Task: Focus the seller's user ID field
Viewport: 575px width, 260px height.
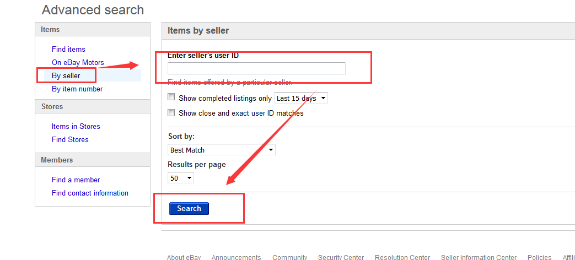Action: coord(256,68)
